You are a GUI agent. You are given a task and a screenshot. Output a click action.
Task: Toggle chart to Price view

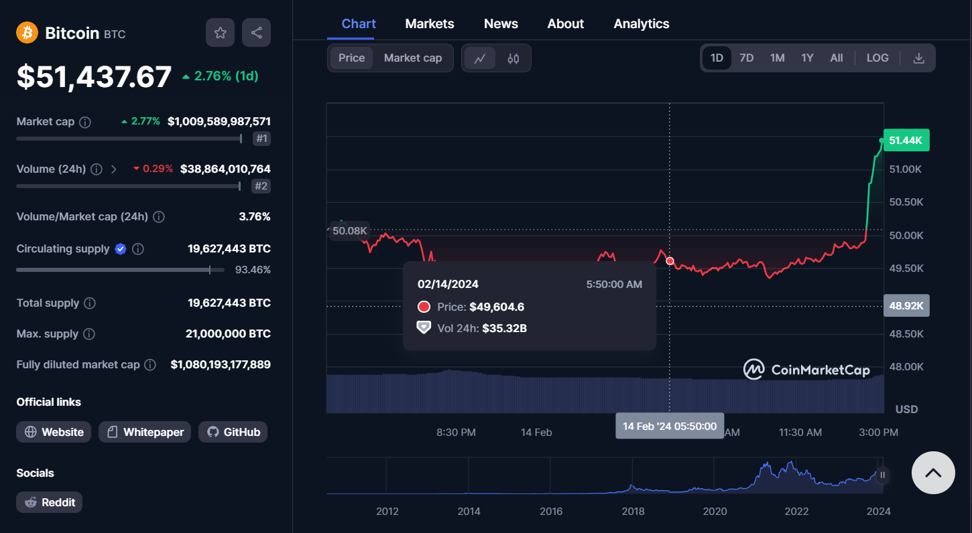[351, 58]
